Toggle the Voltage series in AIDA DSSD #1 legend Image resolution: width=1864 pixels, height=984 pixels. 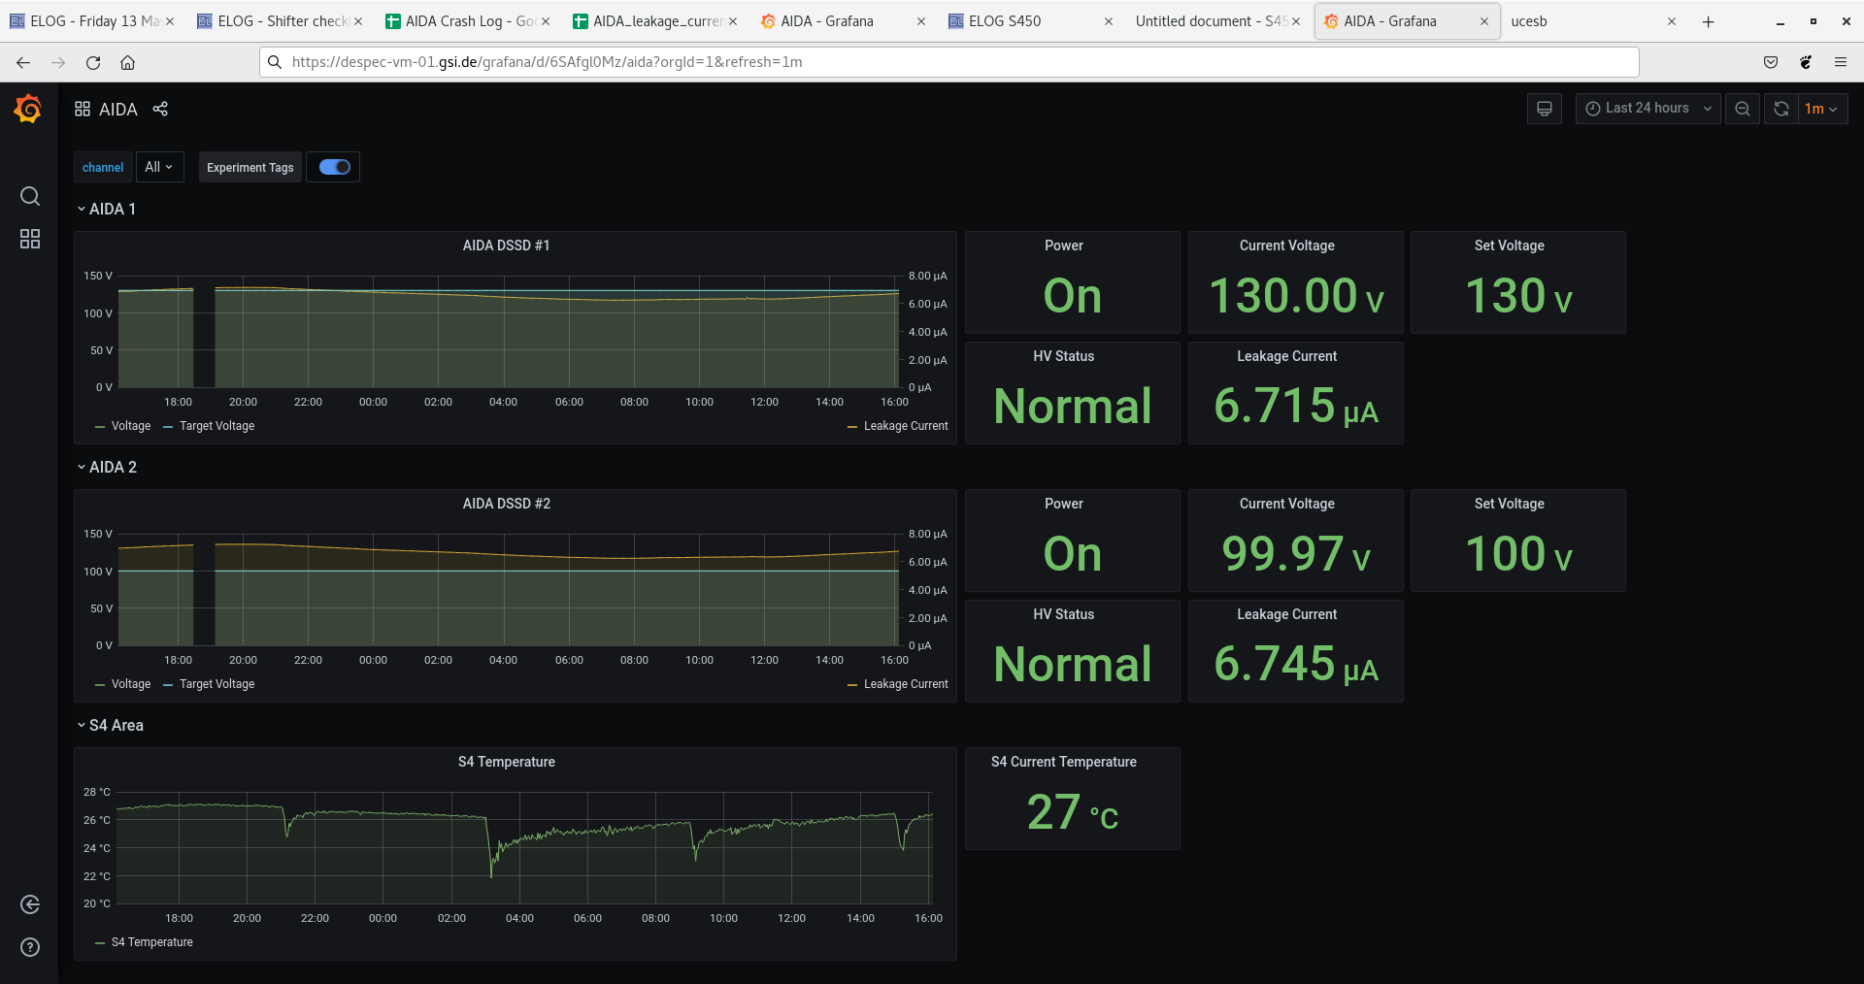click(x=130, y=426)
